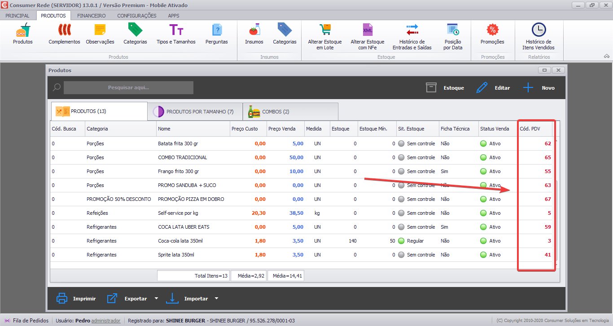
Task: Sort by the Ficha Técnica column header
Action: 459,129
